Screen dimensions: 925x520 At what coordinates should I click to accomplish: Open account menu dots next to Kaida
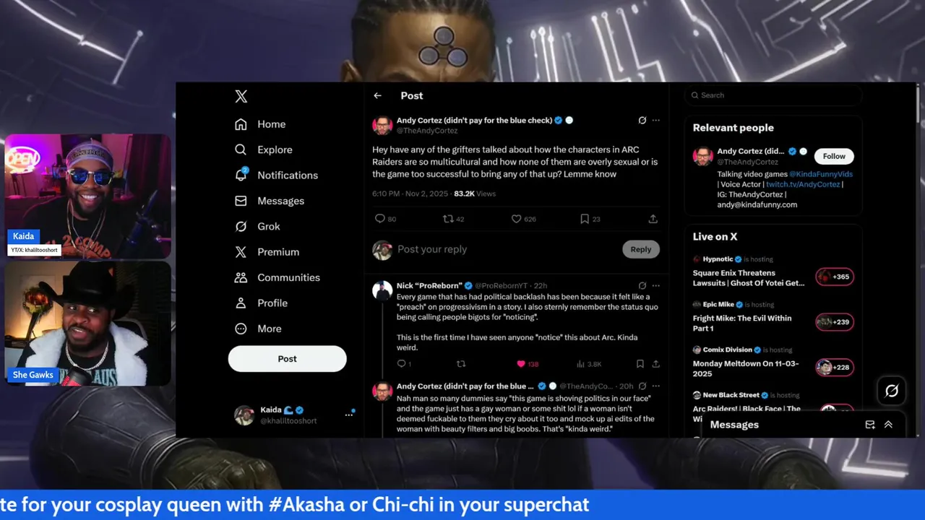[349, 415]
